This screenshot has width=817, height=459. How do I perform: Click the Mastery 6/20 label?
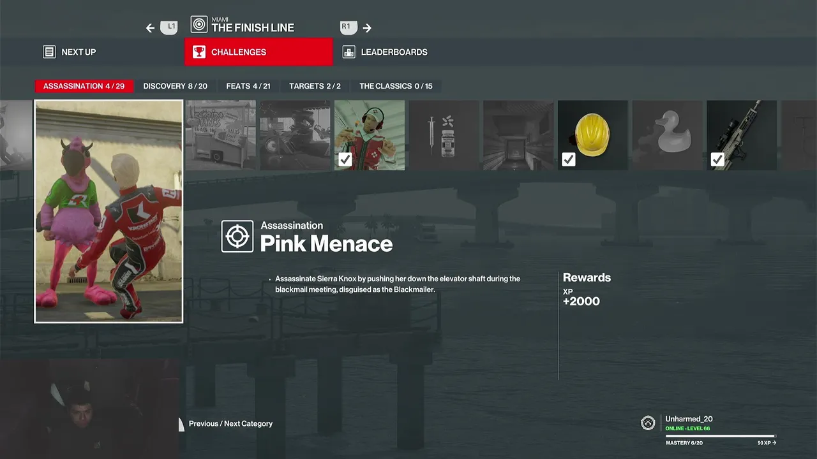tap(684, 443)
